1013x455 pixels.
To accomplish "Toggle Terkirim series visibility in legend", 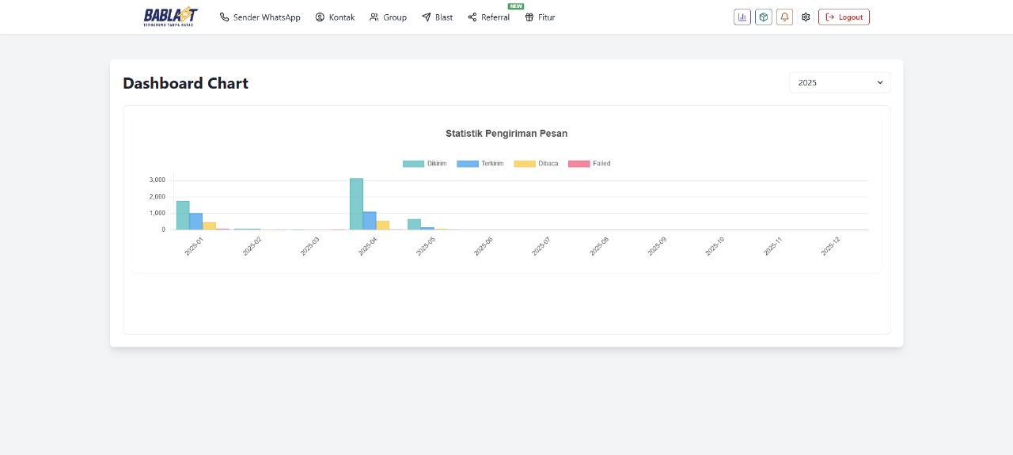I will (480, 164).
